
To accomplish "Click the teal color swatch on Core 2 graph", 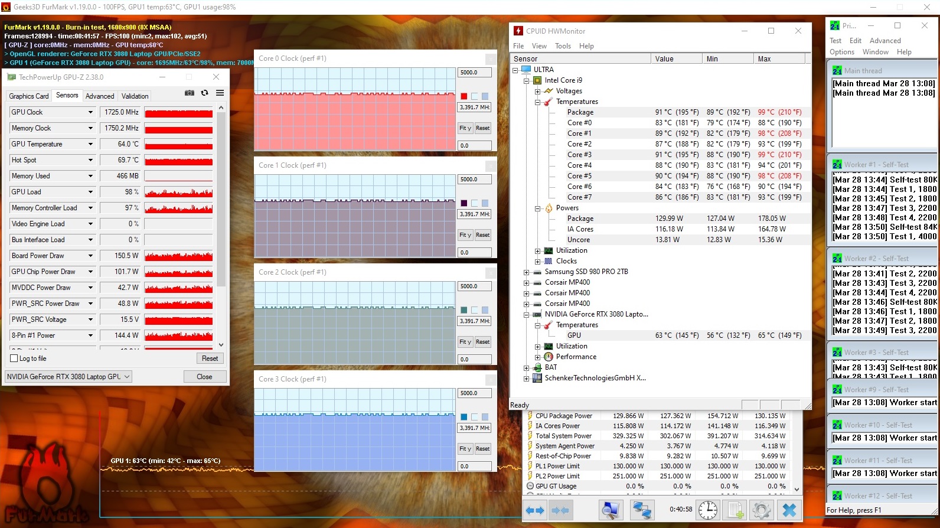I will 464,310.
